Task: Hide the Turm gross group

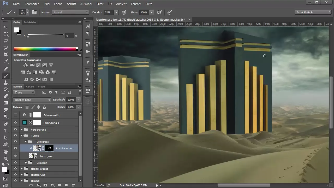Action: point(15,142)
